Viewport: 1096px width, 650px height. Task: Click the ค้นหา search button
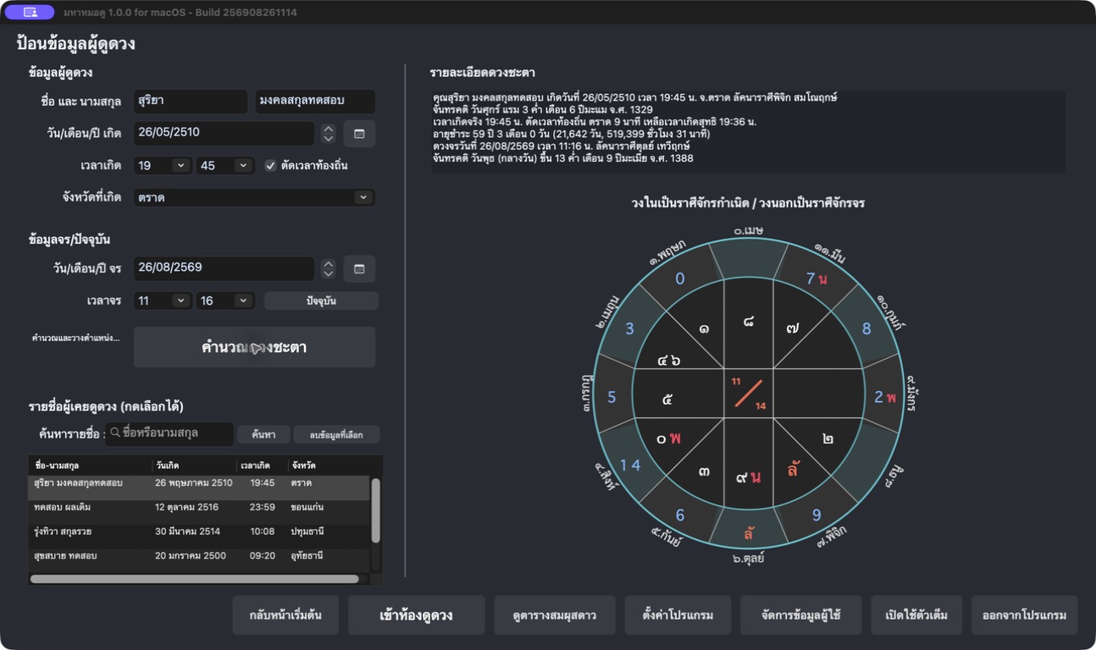pos(263,434)
